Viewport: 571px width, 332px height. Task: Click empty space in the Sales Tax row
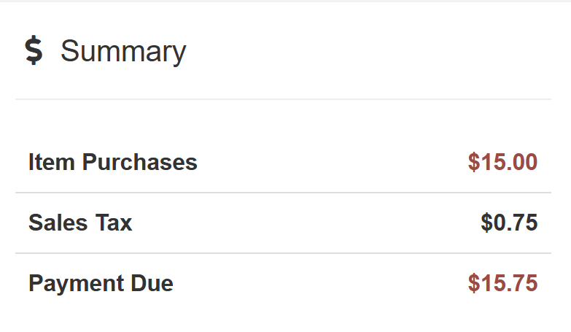click(306, 223)
